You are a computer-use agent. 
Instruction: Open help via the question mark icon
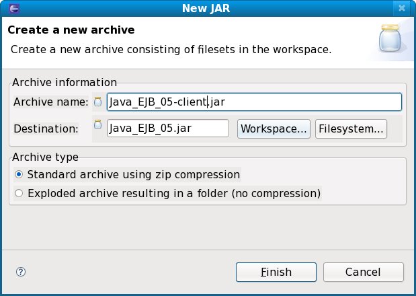point(20,272)
